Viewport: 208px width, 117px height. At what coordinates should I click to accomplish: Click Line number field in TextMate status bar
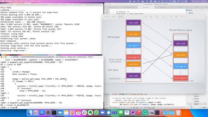[x=112, y=108]
